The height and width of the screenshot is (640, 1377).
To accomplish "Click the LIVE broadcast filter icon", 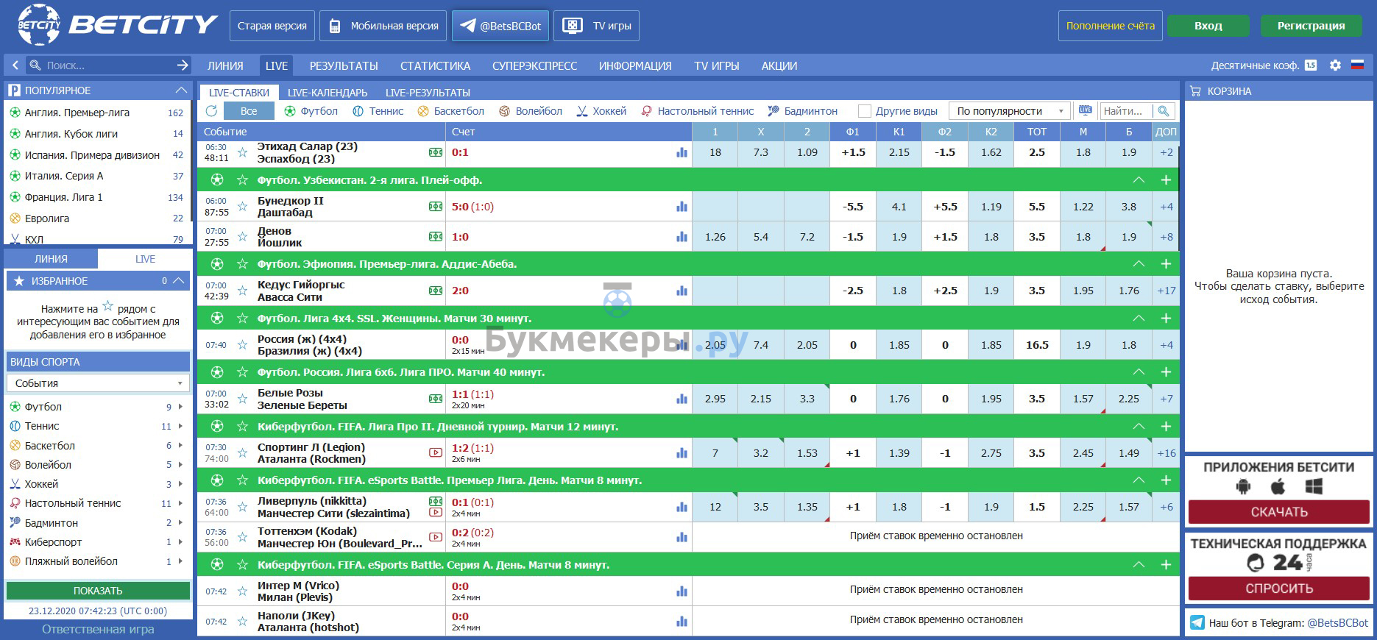I will click(x=1086, y=111).
